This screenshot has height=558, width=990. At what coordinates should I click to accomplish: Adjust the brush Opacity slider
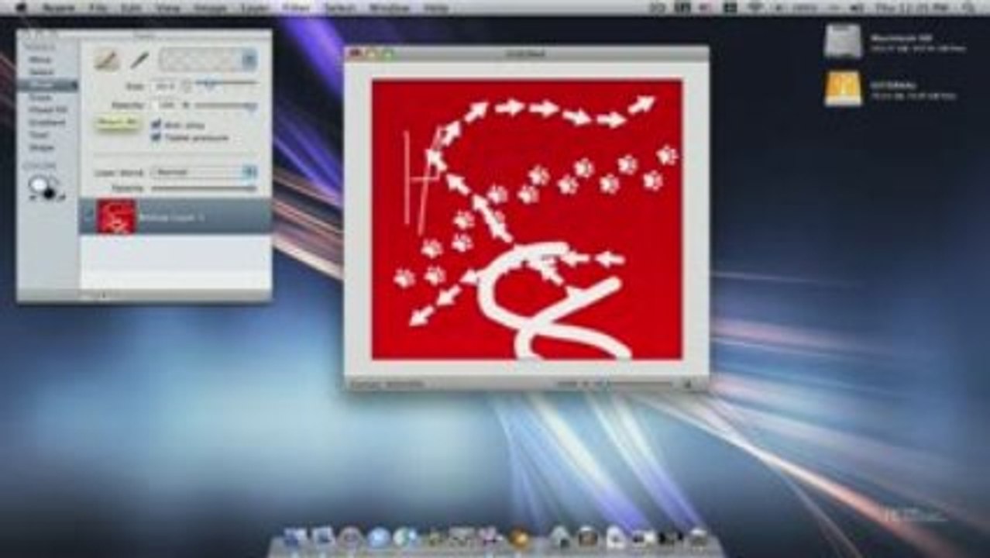[226, 105]
